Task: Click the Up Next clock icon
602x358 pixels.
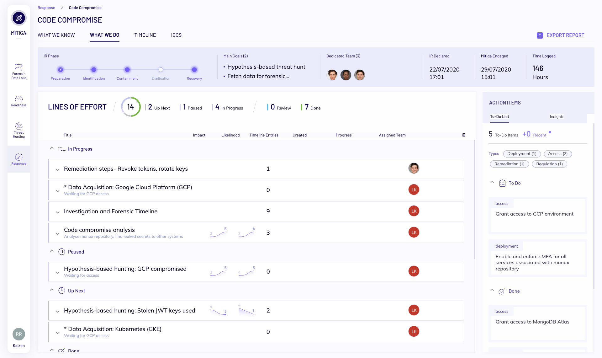Action: 62,290
